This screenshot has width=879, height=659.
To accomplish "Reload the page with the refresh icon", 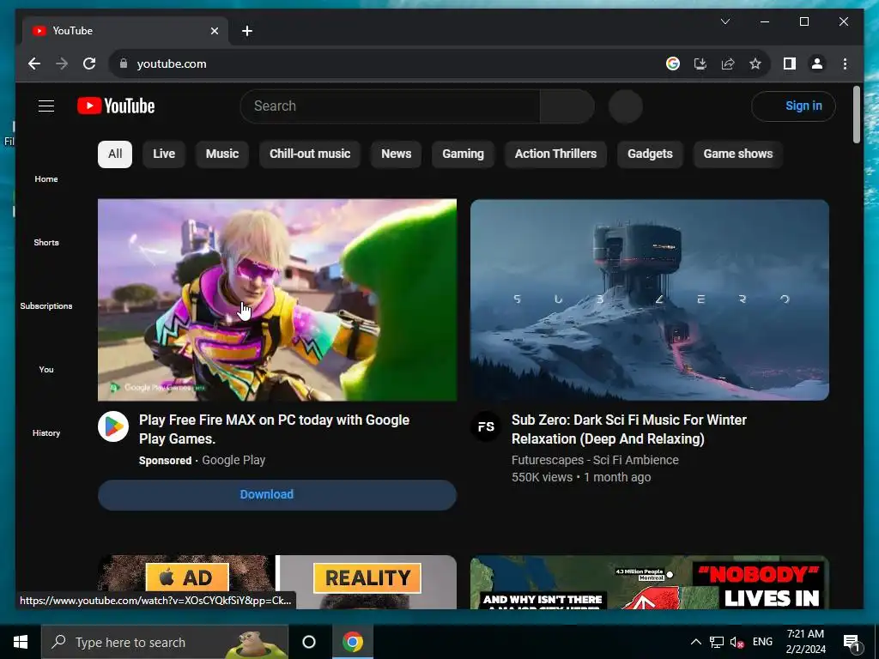I will pos(89,63).
